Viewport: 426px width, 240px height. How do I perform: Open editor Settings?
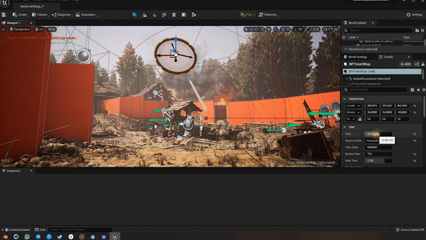[414, 15]
